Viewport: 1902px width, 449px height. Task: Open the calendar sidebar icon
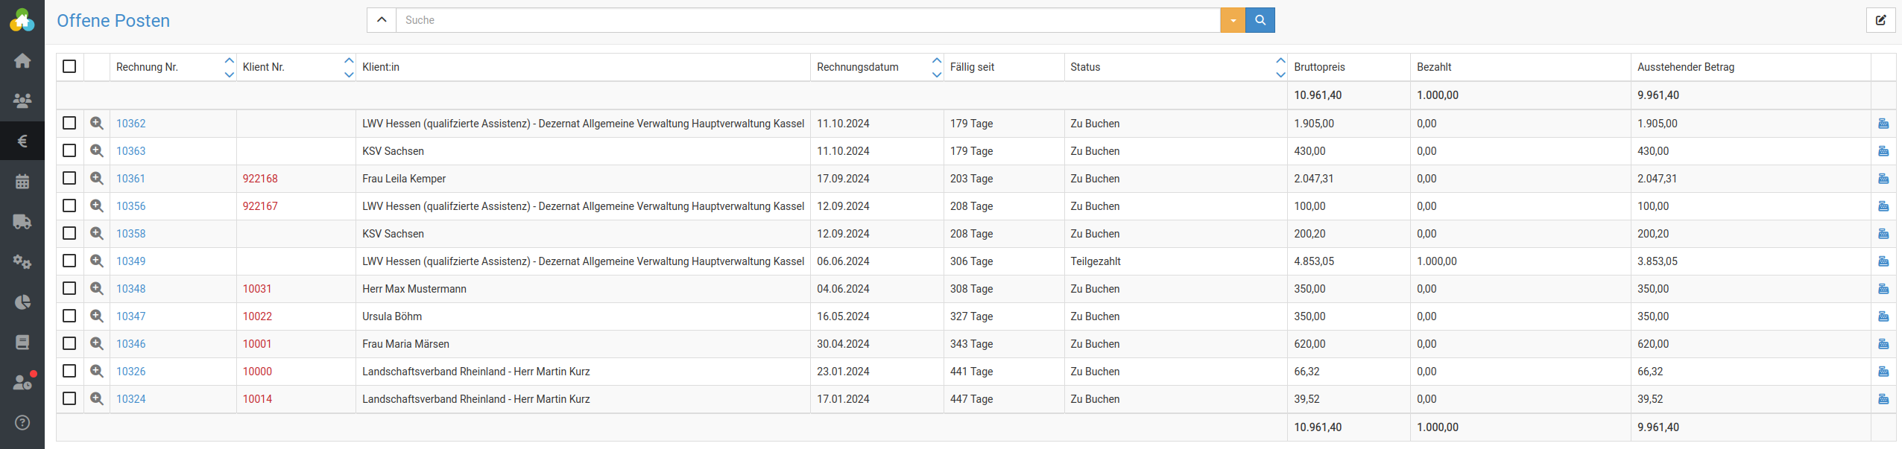point(22,181)
